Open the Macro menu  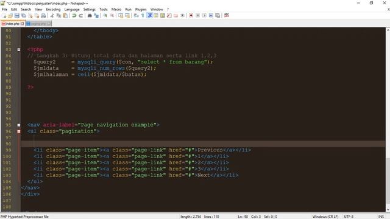[116, 10]
